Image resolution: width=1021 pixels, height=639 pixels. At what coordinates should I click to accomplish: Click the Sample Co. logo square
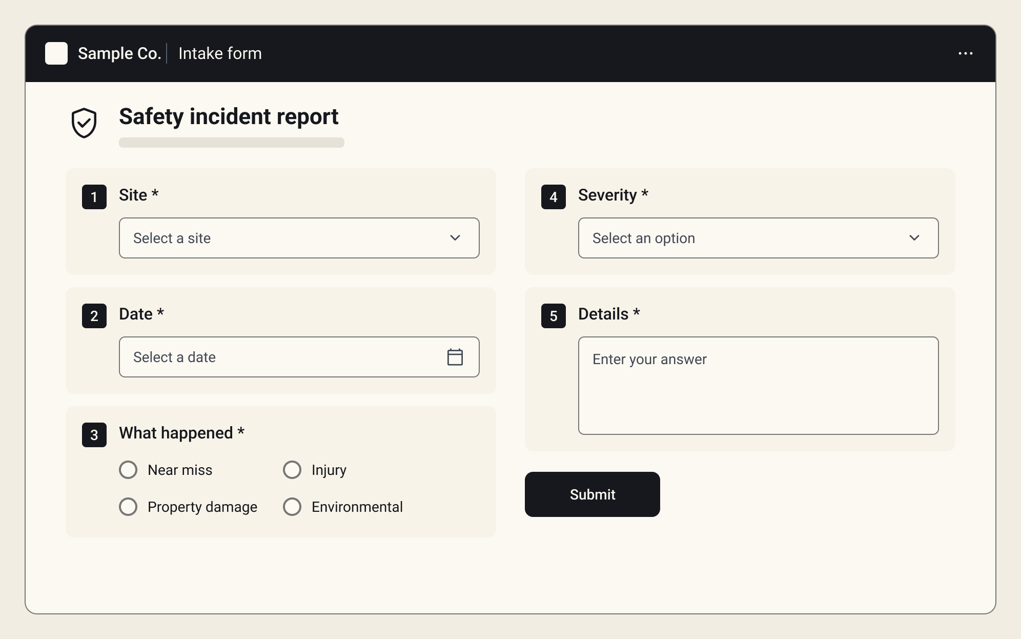coord(56,53)
